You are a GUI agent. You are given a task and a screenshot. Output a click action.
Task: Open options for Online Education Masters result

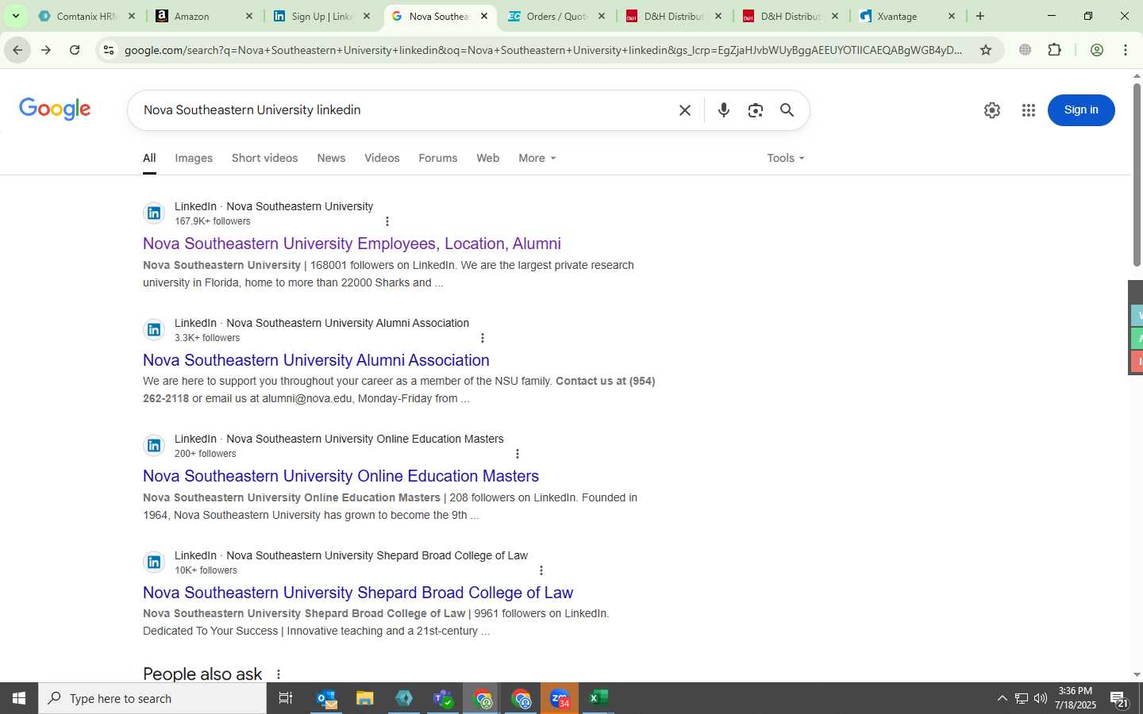(x=518, y=454)
